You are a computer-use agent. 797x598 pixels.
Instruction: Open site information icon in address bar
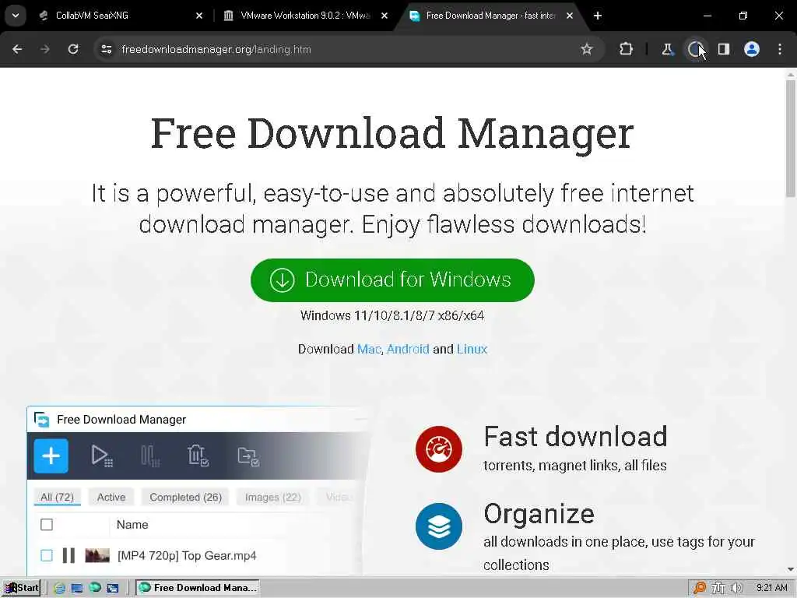(x=106, y=49)
